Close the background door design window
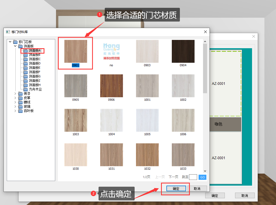 click(254, 36)
